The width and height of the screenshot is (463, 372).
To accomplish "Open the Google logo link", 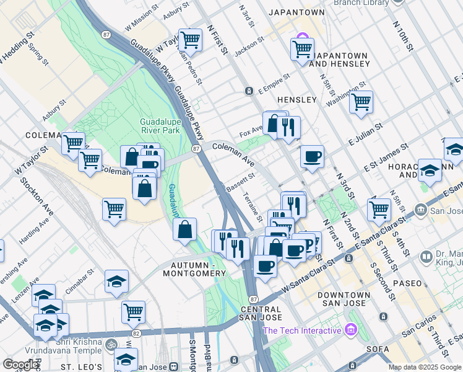I will pyautogui.click(x=20, y=365).
